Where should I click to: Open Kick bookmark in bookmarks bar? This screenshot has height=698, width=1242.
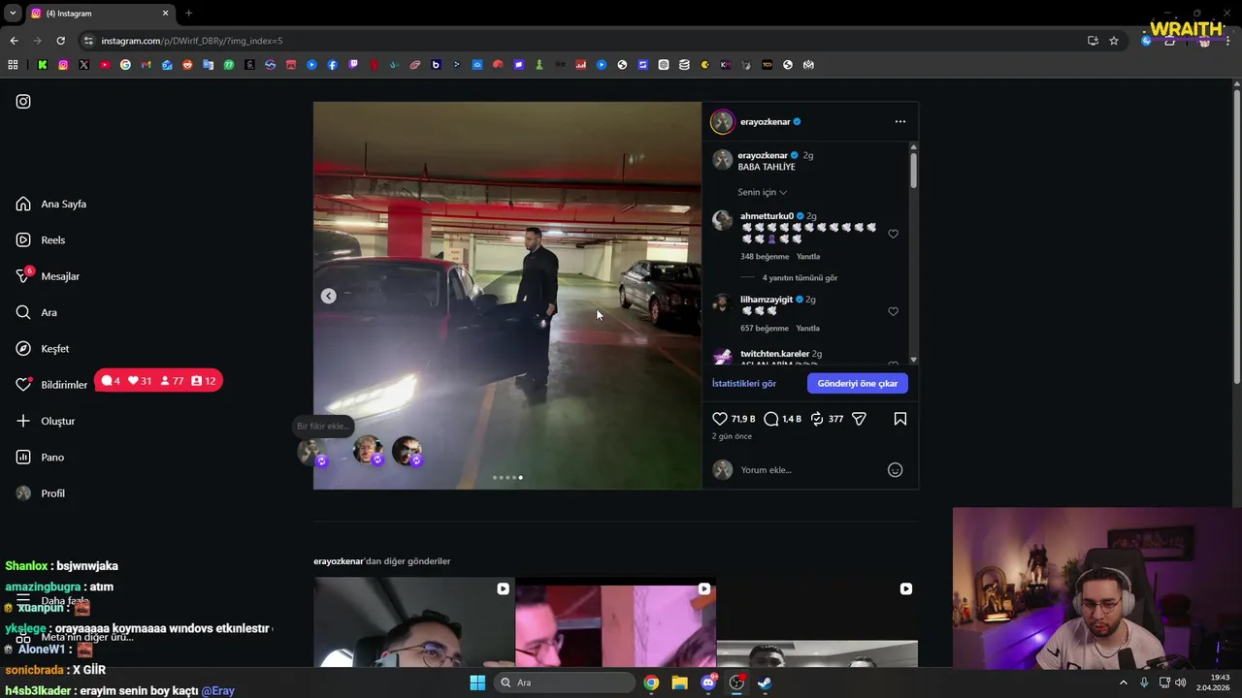coord(43,65)
